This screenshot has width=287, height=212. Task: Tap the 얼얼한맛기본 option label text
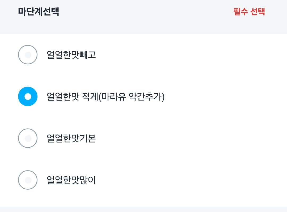[x=71, y=138]
